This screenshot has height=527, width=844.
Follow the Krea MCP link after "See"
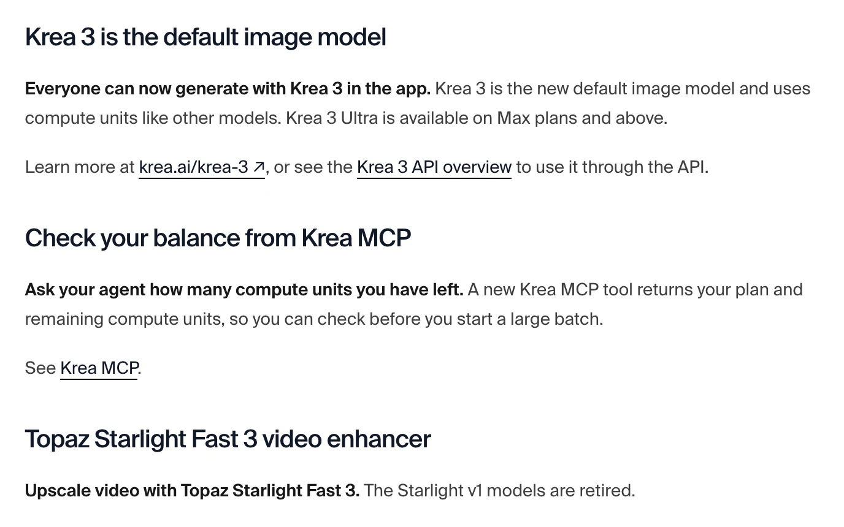pos(99,368)
